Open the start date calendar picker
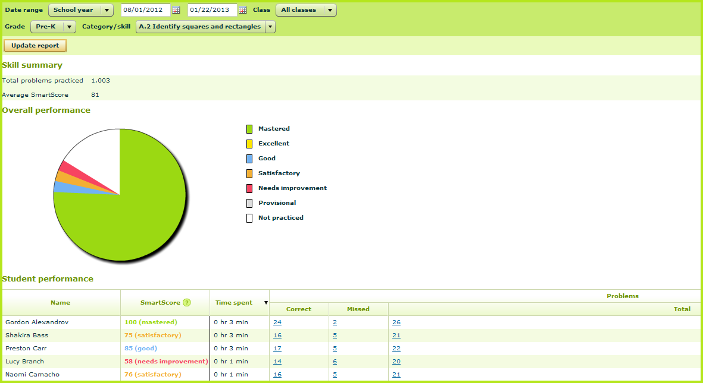Viewport: 703px width, 383px height. (x=176, y=10)
